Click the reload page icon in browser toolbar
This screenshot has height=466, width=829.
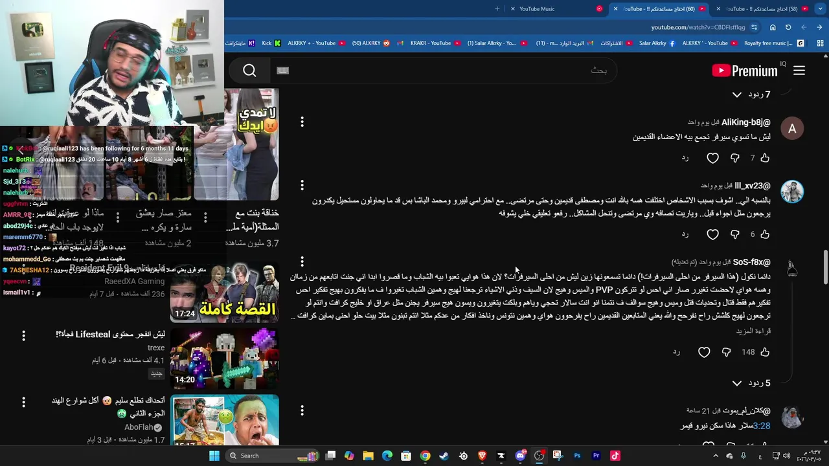[x=788, y=27]
